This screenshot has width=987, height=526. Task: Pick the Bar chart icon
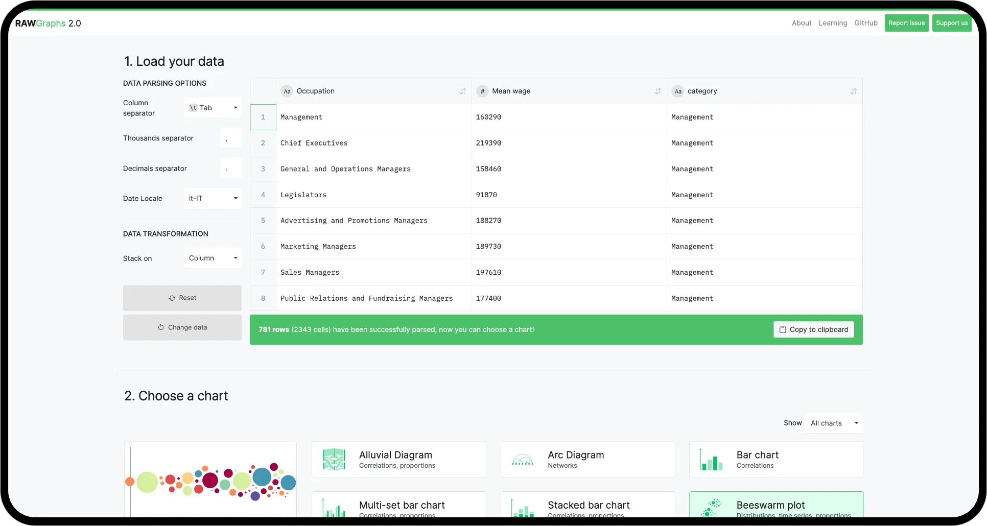[711, 459]
